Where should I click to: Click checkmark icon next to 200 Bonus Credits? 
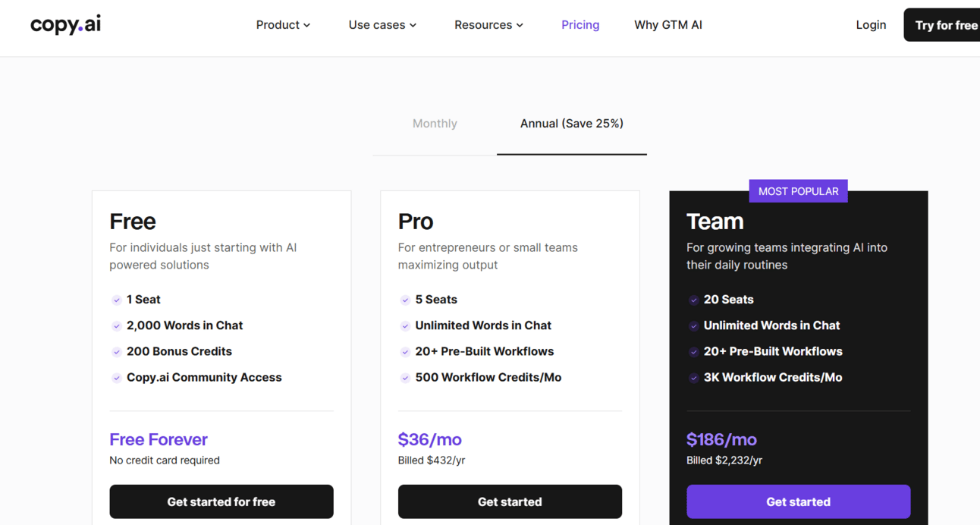pos(117,352)
